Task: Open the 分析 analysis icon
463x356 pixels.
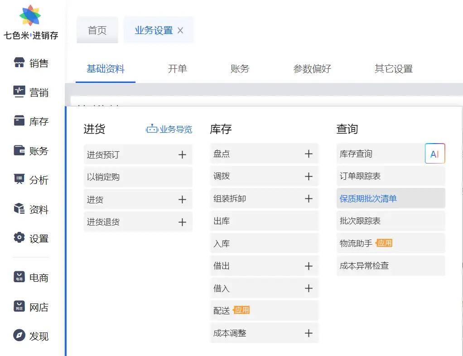Action: [19, 179]
